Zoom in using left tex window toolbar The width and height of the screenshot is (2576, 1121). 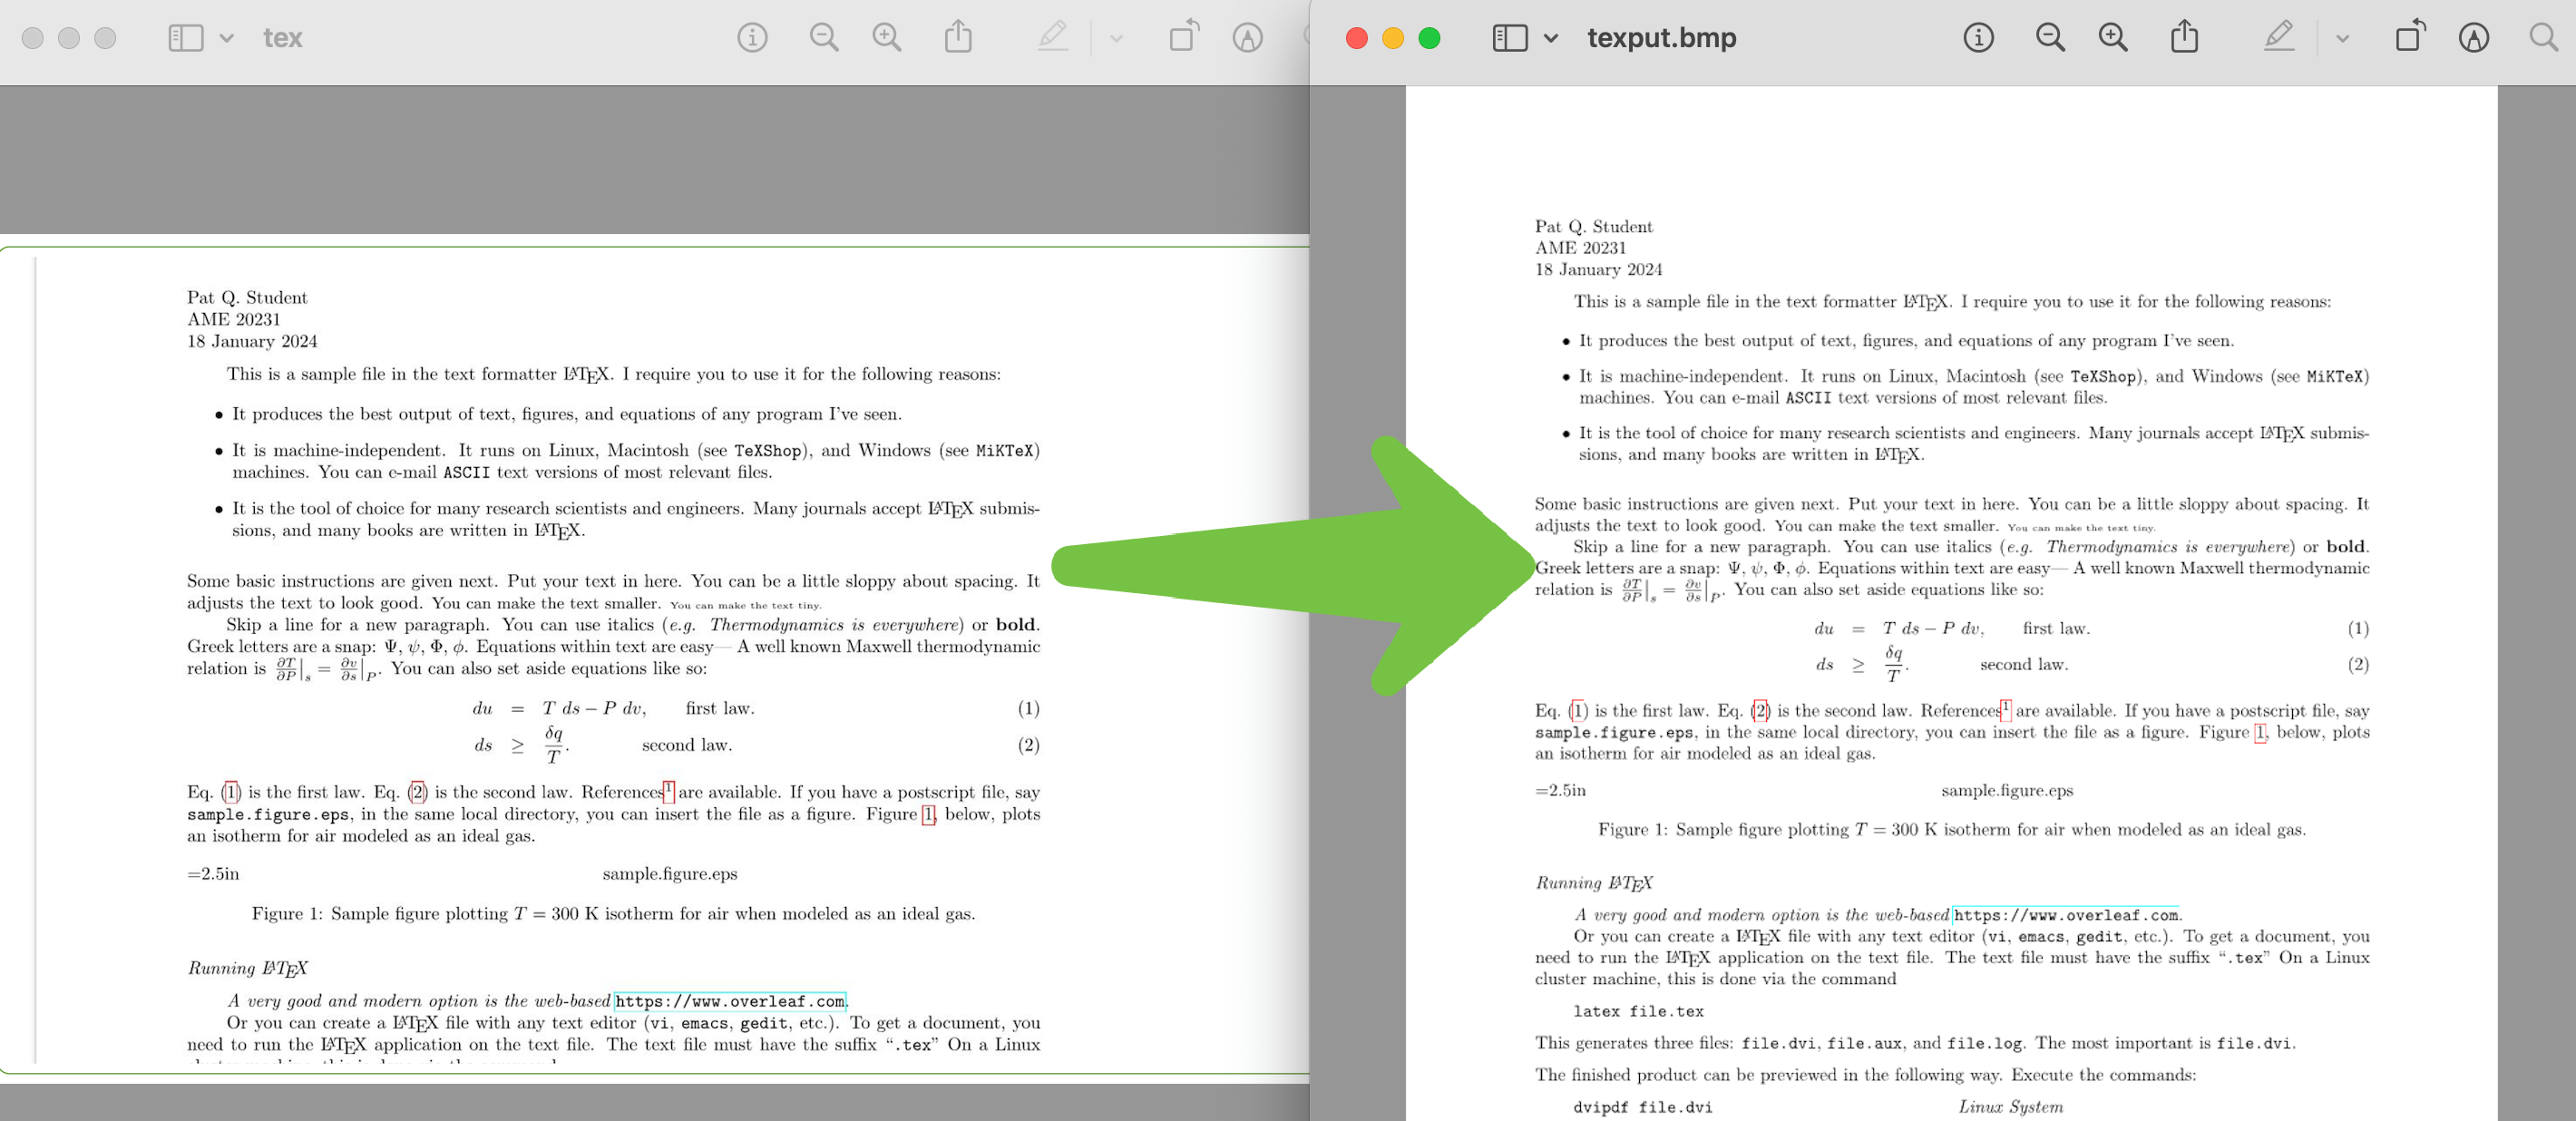886,38
